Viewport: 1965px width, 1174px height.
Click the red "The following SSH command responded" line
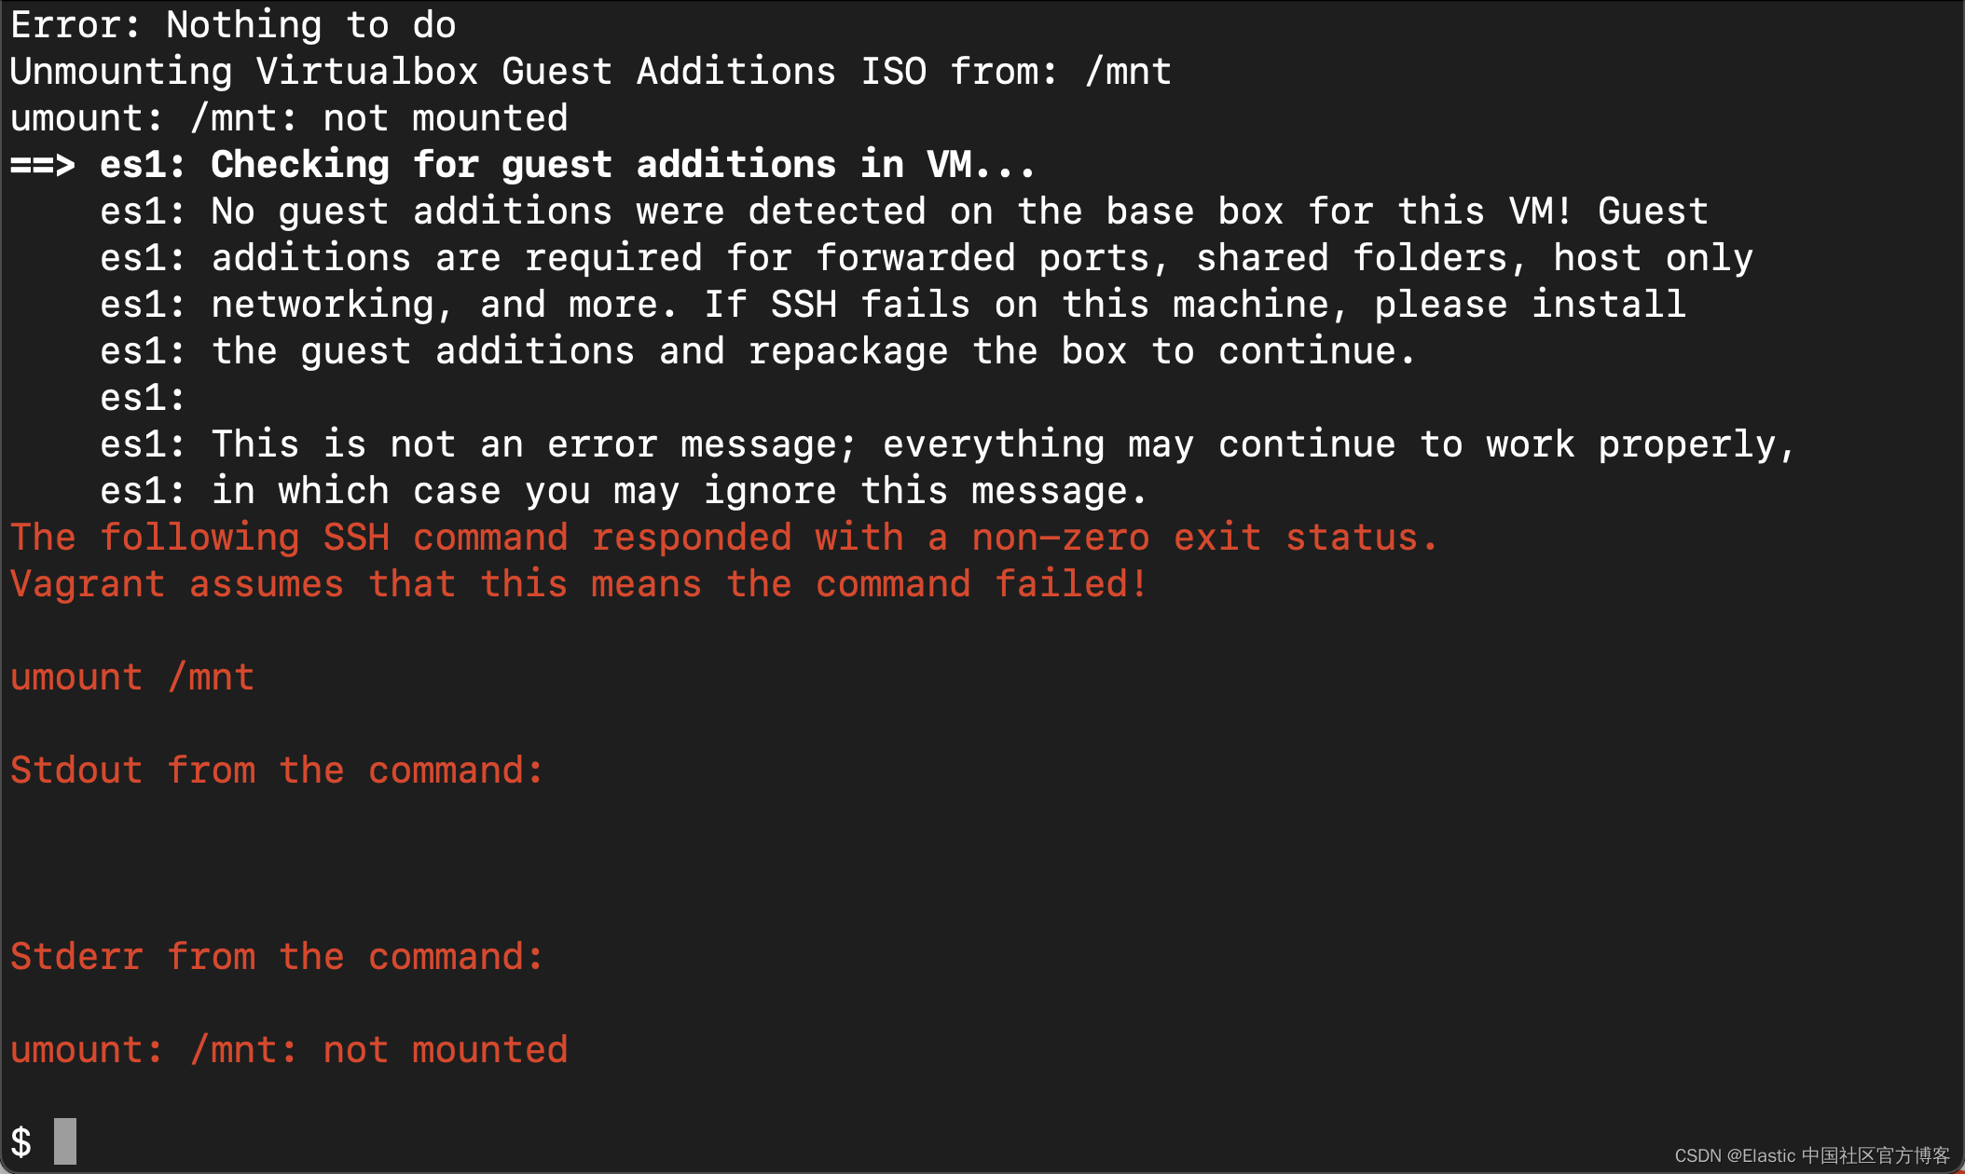click(x=723, y=538)
